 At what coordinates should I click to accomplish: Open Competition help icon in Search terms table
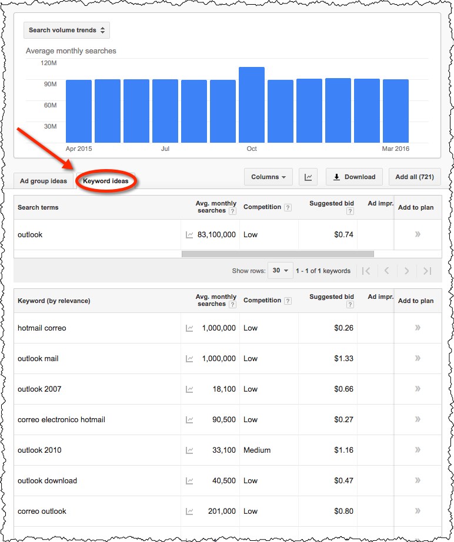[288, 207]
